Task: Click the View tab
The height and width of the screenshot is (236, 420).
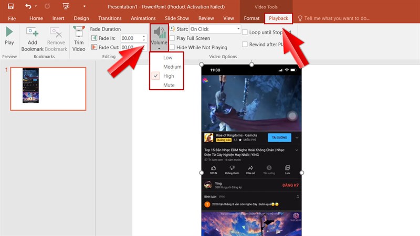Action: pyautogui.click(x=228, y=18)
